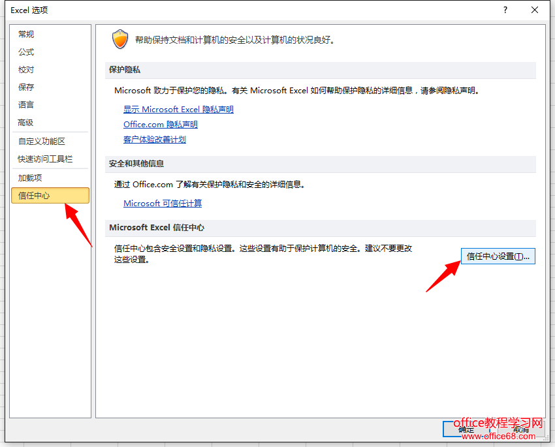Confirm settings with the 确定 button

pyautogui.click(x=465, y=429)
